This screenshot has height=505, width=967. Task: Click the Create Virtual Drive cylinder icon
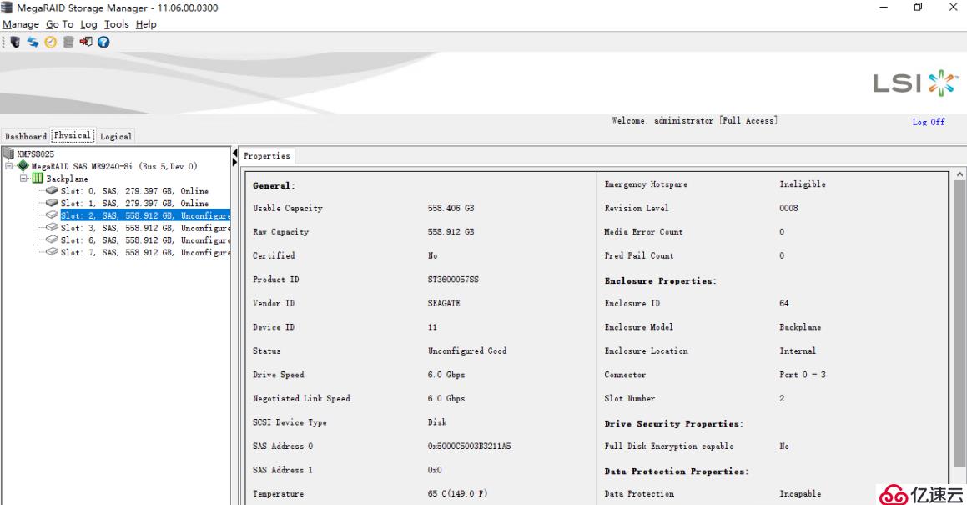pos(68,42)
